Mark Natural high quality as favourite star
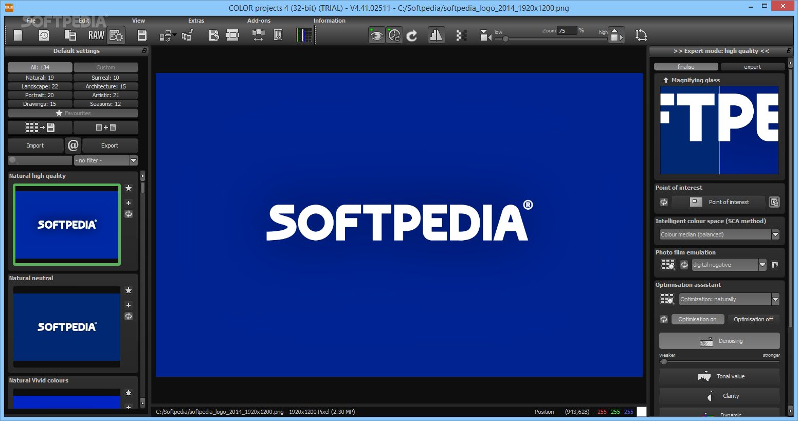The image size is (798, 421). 129,188
